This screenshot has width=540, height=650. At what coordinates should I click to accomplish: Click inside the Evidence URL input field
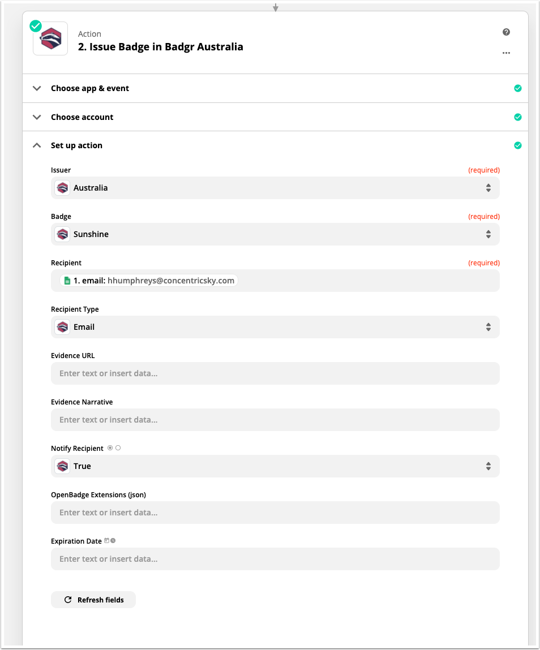coord(275,373)
